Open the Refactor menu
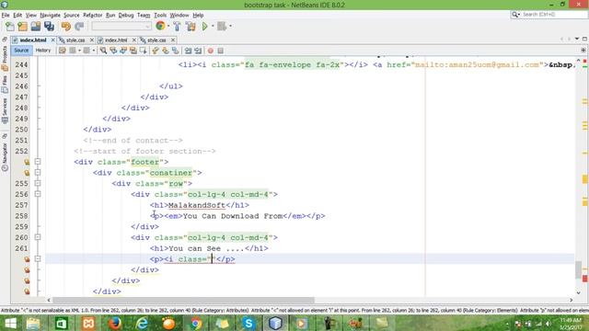 click(x=92, y=15)
